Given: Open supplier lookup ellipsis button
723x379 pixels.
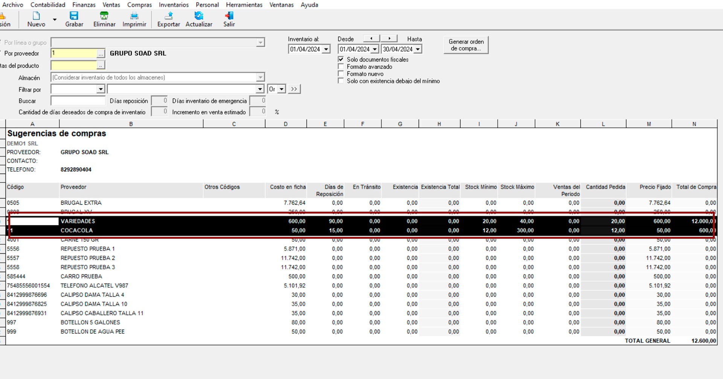Looking at the screenshot, I should click(101, 54).
